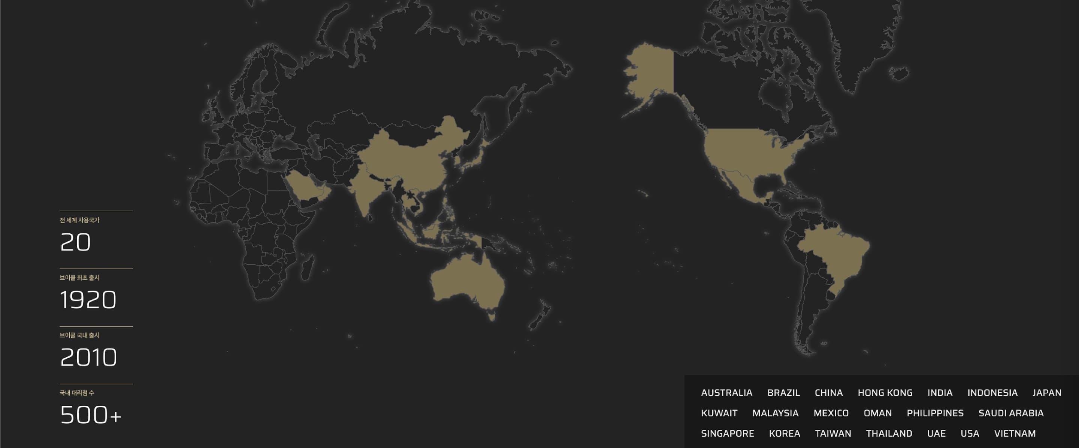
Task: Select MALAYSIA in the country list
Action: [x=775, y=413]
